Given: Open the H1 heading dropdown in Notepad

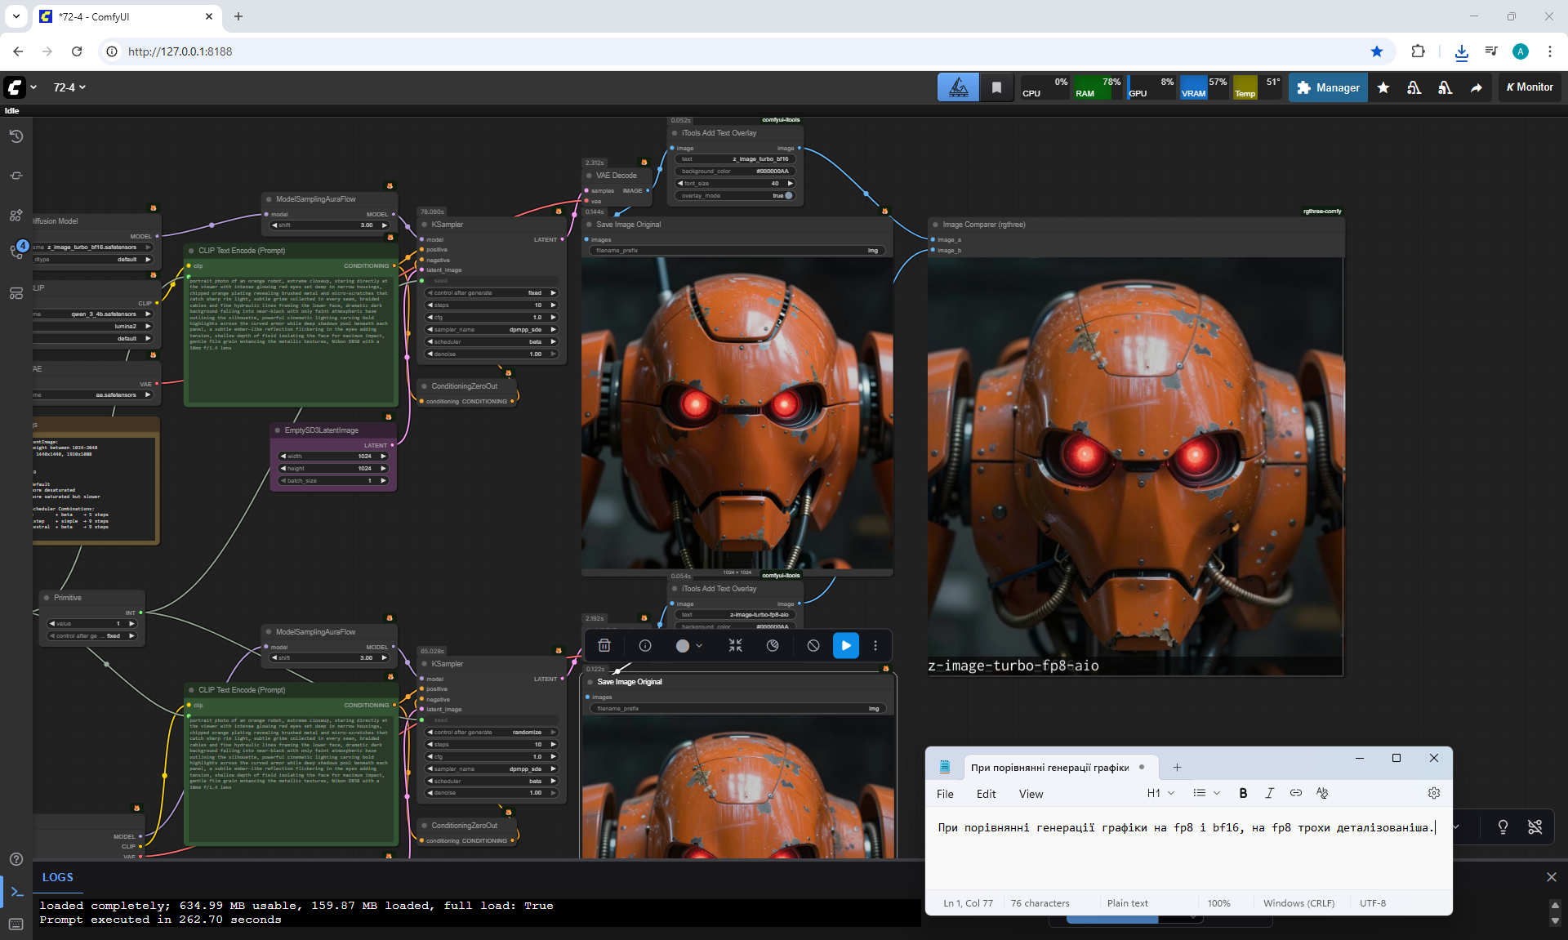Looking at the screenshot, I should click(x=1160, y=793).
